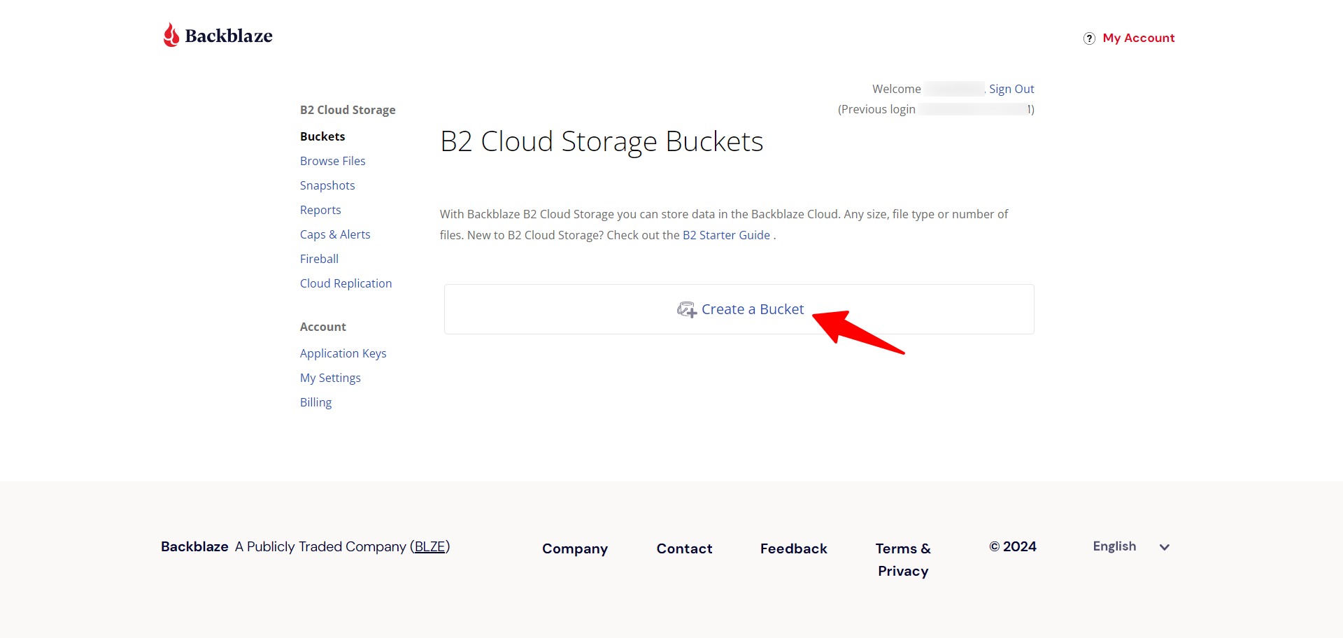This screenshot has height=638, width=1343.
Task: Select Buckets in the sidebar
Action: click(x=322, y=136)
